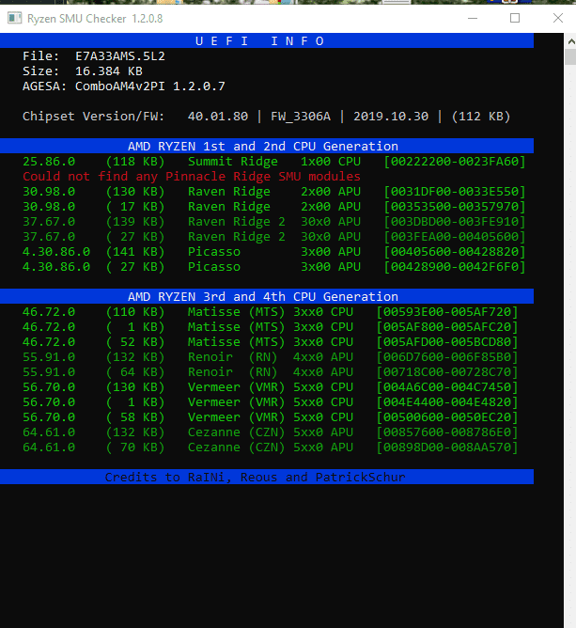Image resolution: width=576 pixels, height=628 pixels.
Task: Click address [00222200-0023FA60]
Action: [454, 162]
